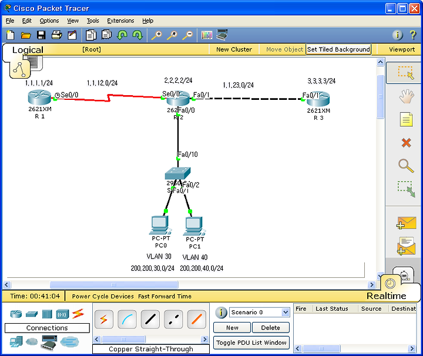Zoom out with the minus magnifier
The image size is (423, 356).
pyautogui.click(x=188, y=35)
